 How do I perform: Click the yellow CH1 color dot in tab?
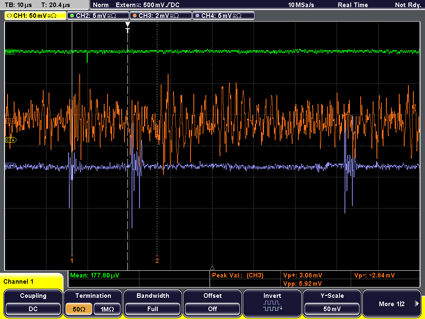10,16
